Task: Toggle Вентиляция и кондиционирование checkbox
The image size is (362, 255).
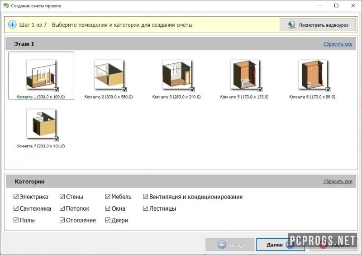Action: point(145,197)
